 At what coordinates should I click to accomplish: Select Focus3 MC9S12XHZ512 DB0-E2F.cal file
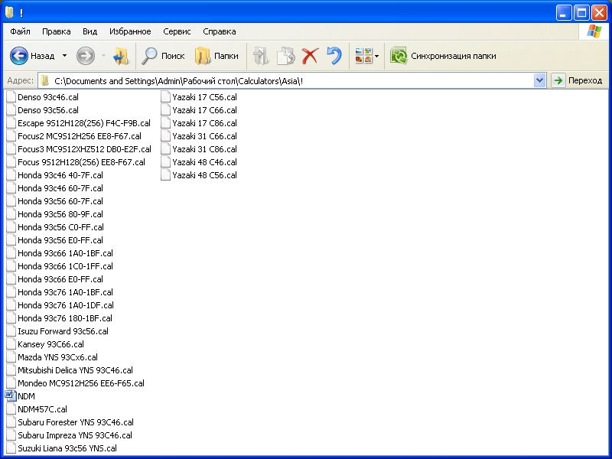79,149
